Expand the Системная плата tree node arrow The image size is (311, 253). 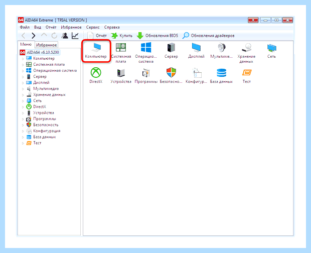tap(23, 65)
